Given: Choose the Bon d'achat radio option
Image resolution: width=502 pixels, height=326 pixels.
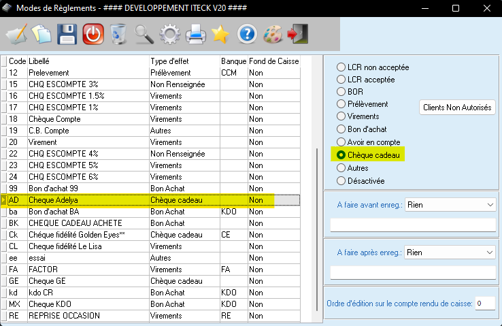Looking at the screenshot, I should pyautogui.click(x=341, y=129).
